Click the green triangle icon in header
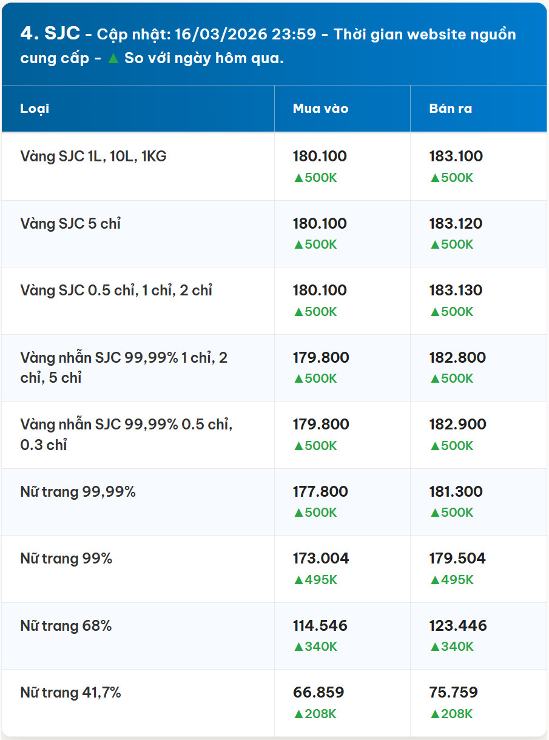 click(x=113, y=59)
